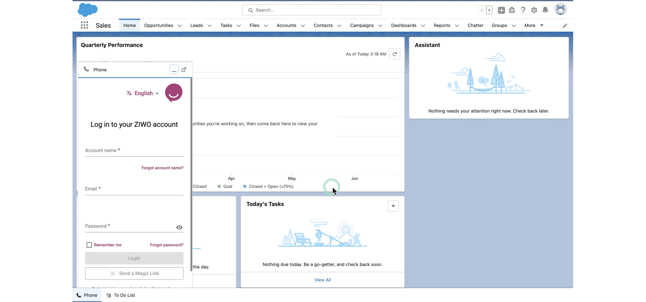Click the Closed + Open (>70%) legend swatch
This screenshot has width=646, height=302.
[x=245, y=186]
